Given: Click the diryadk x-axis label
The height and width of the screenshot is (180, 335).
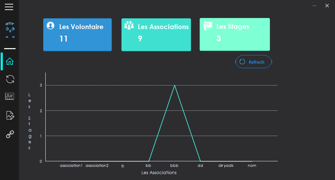Looking at the screenshot, I should 226,165.
